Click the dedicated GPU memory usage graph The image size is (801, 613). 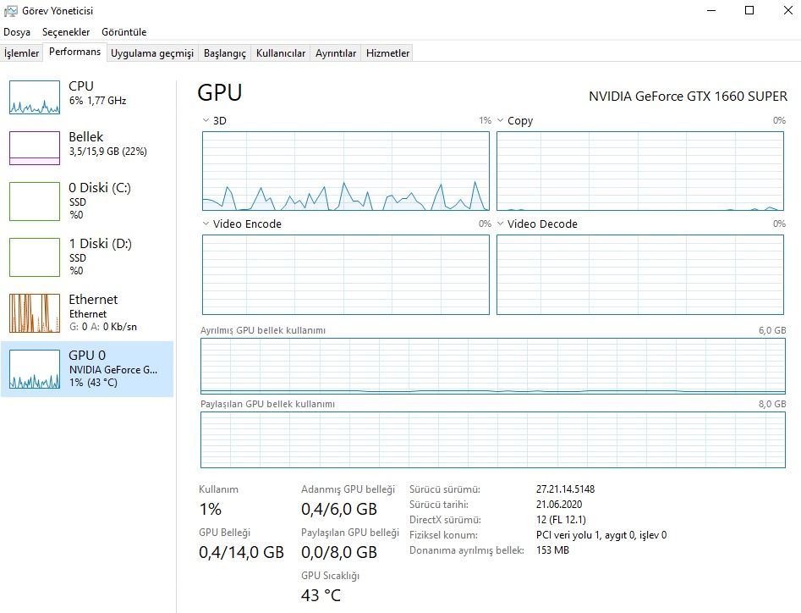click(x=492, y=366)
